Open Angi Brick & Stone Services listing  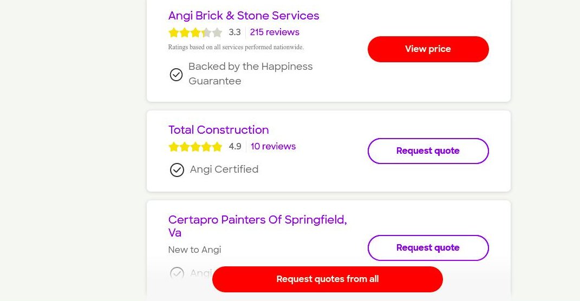tap(244, 16)
